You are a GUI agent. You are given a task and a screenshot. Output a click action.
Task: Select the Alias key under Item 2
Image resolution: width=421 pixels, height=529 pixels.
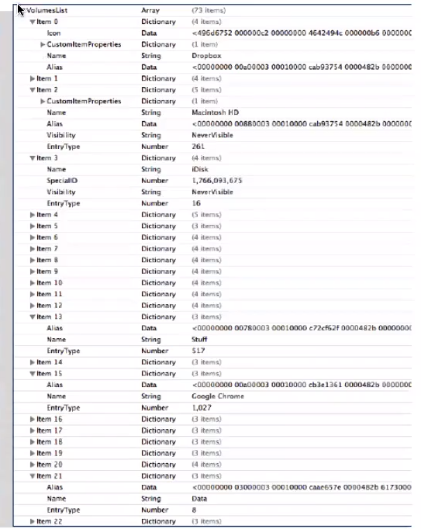pos(54,124)
